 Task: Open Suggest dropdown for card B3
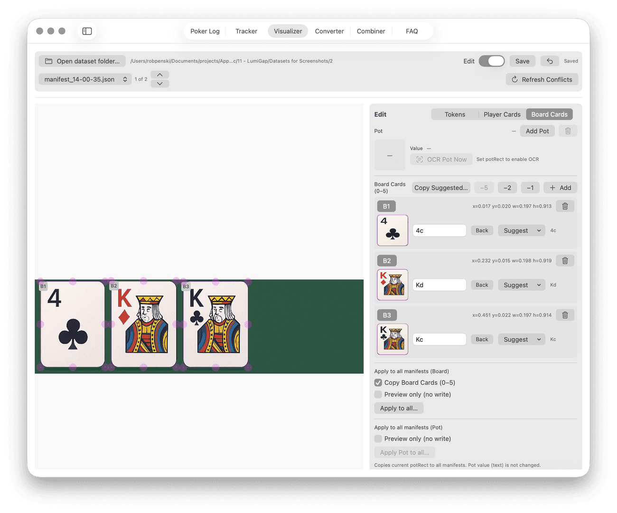522,339
